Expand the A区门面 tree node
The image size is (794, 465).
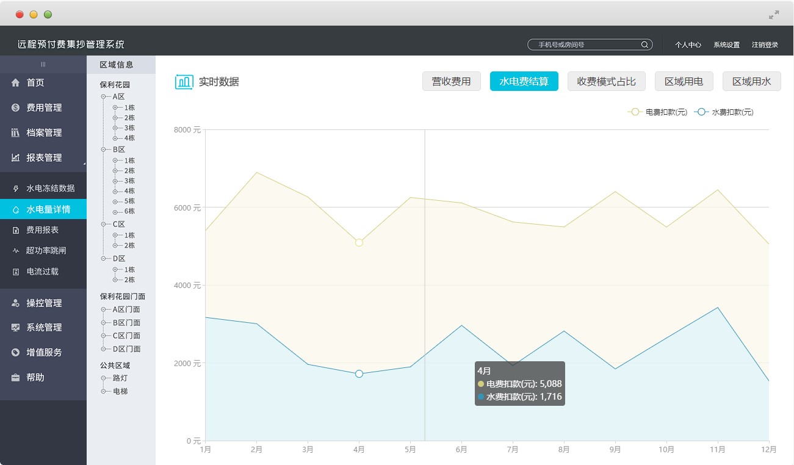click(x=104, y=309)
